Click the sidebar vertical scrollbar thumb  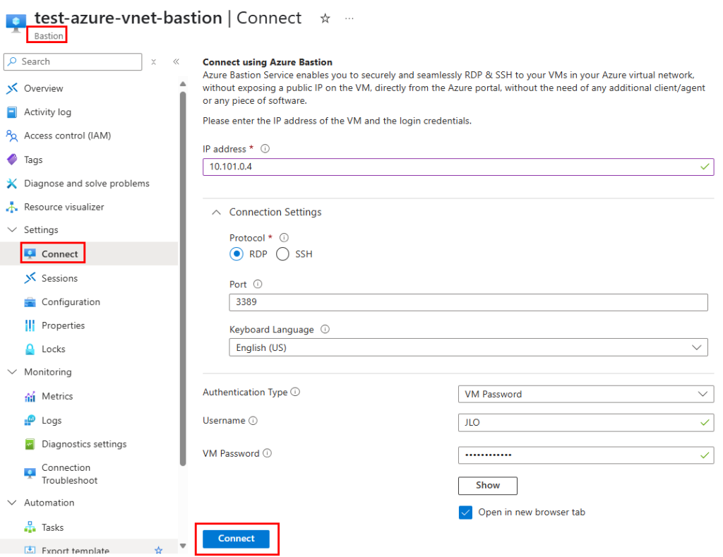[x=183, y=278]
